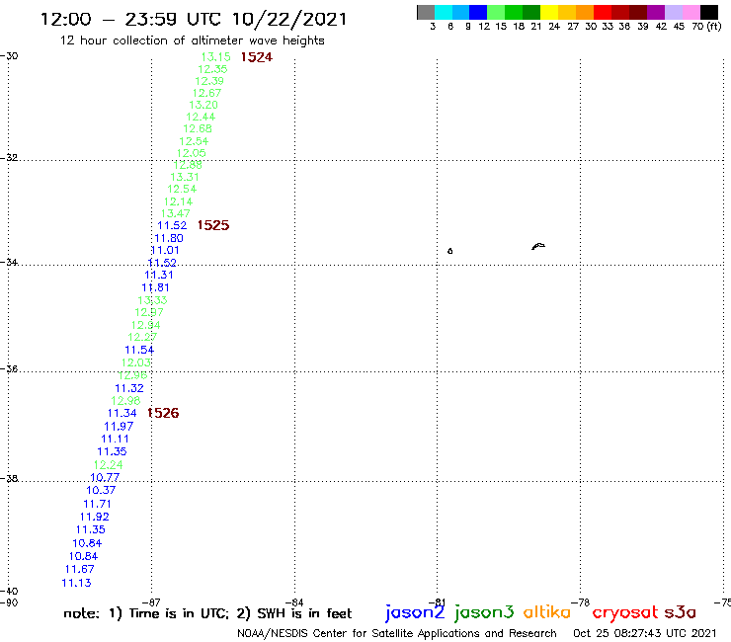
Task: Click the NOAA/NESDIS credit line
Action: [x=397, y=634]
